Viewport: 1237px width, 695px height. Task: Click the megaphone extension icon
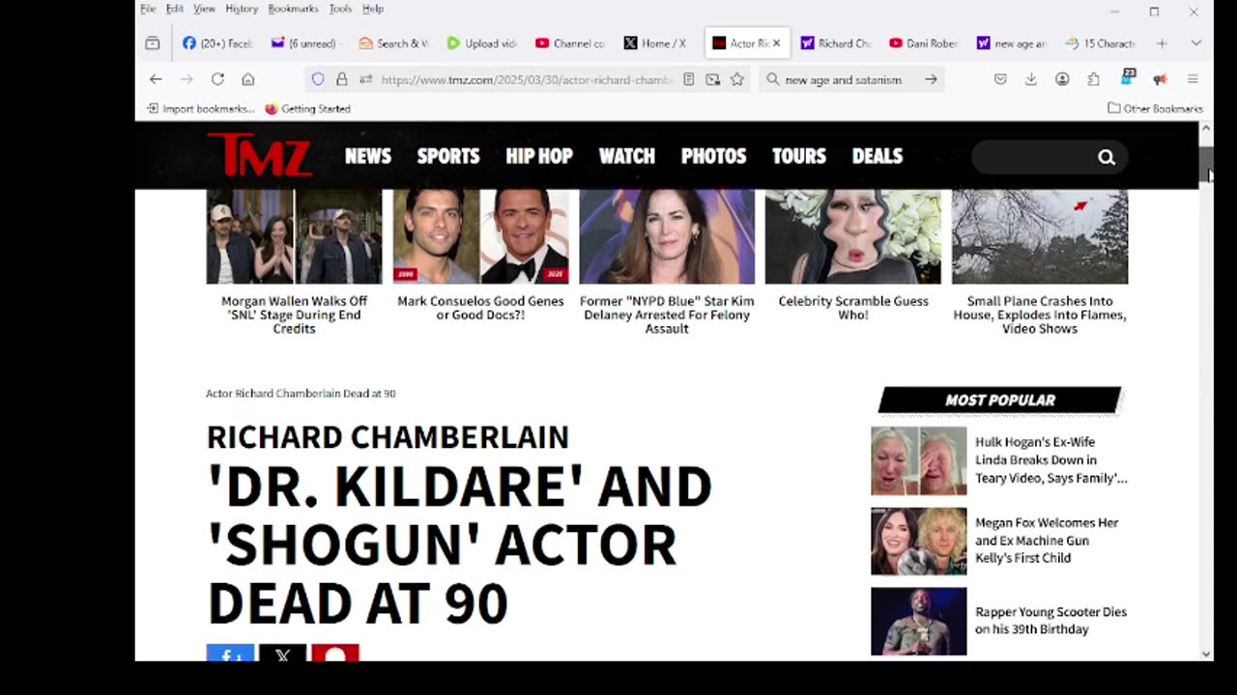click(1160, 79)
